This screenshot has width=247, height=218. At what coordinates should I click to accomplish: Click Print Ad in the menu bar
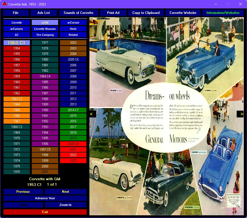click(x=113, y=13)
